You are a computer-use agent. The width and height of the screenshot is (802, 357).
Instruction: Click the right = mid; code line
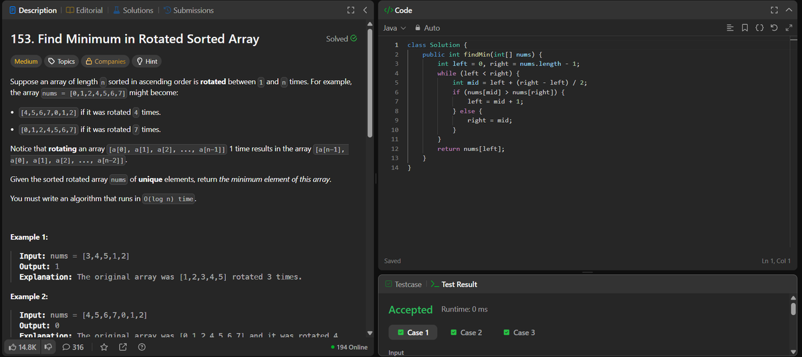click(490, 120)
